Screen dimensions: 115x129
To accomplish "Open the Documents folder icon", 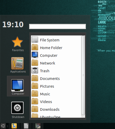I will point(35,78).
